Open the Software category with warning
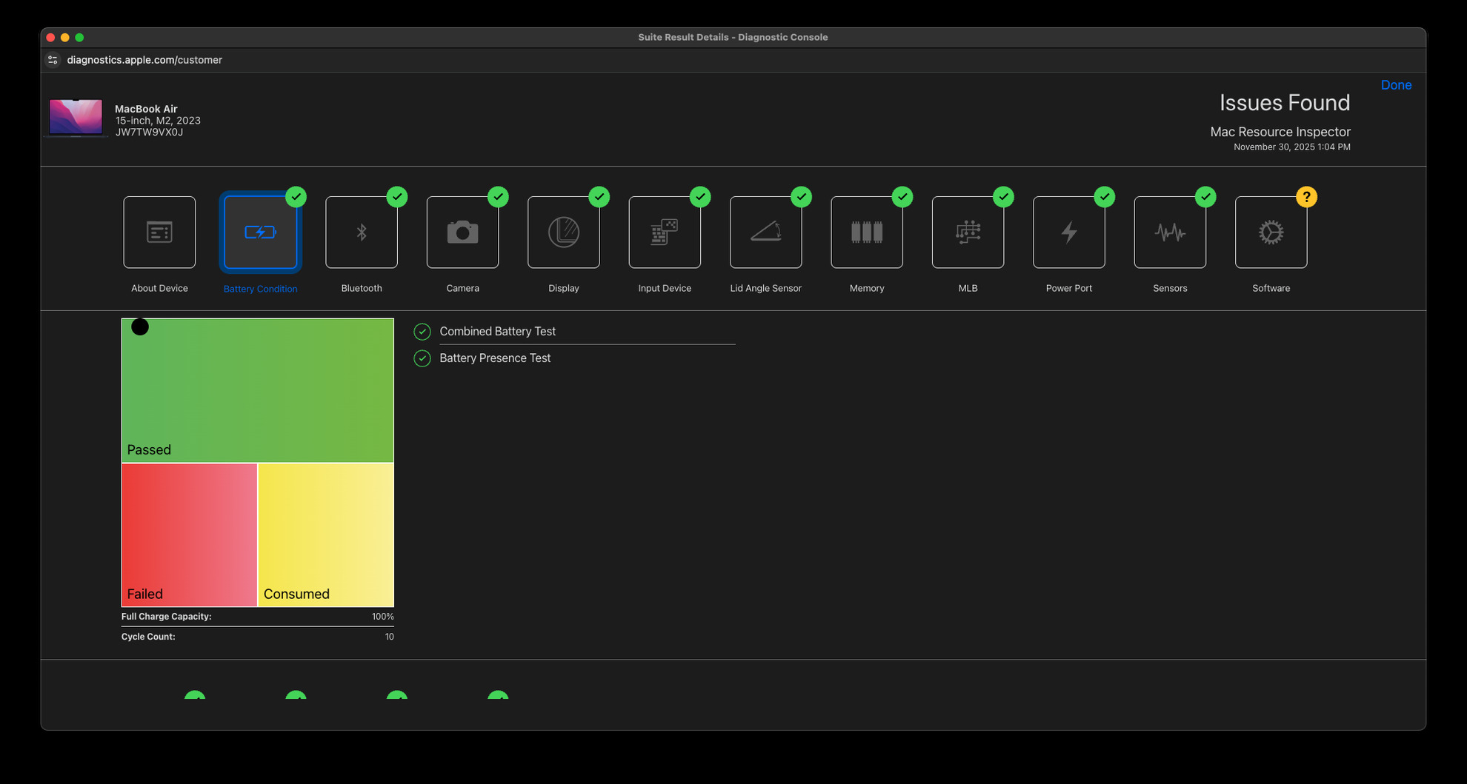The width and height of the screenshot is (1467, 784). (1271, 232)
